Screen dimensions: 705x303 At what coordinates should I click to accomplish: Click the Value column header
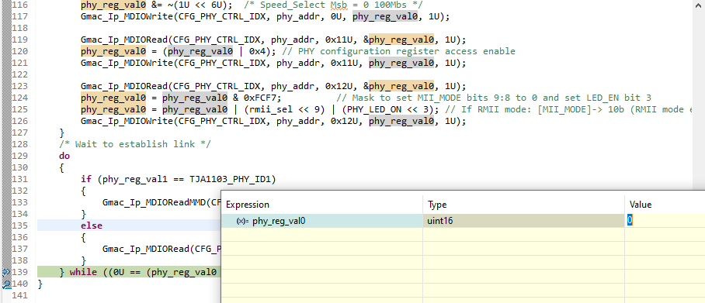(641, 205)
